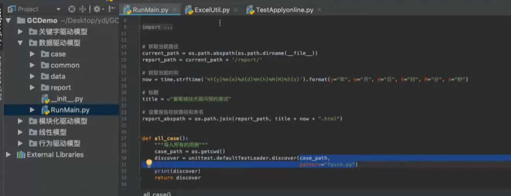Select __init__.py in the project tree
Viewport: 511px width, 196px height.
[x=67, y=99]
